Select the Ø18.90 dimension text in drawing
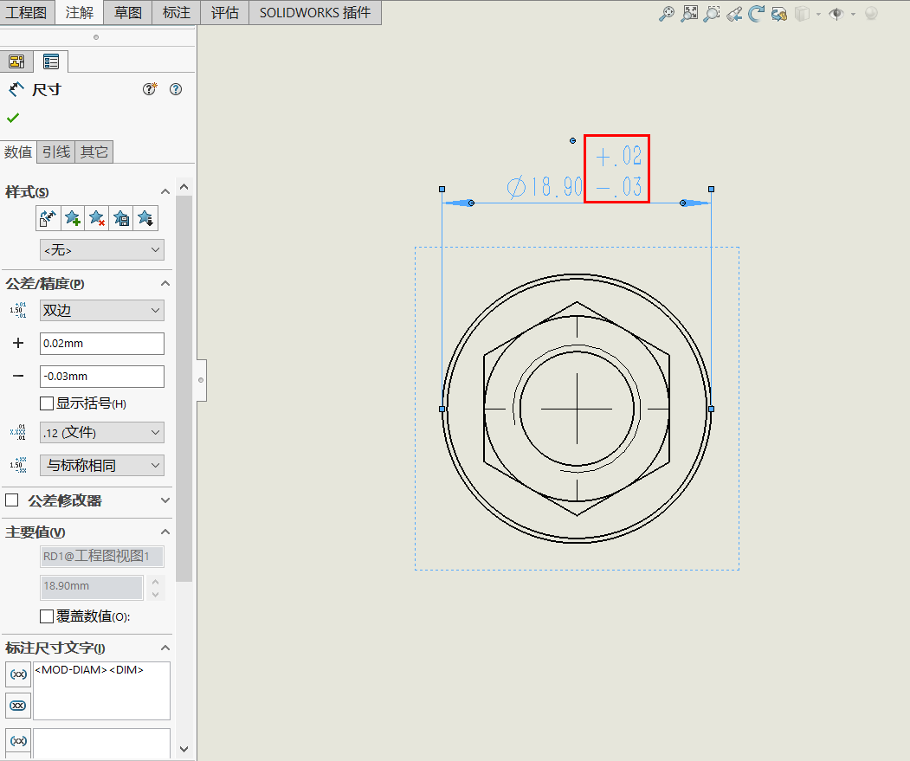910x761 pixels. (x=545, y=187)
